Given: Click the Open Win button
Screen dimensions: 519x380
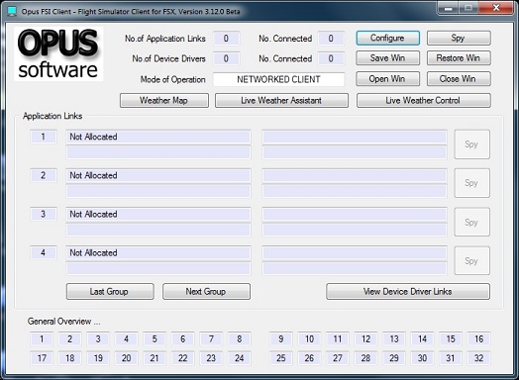Looking at the screenshot, I should pos(387,79).
